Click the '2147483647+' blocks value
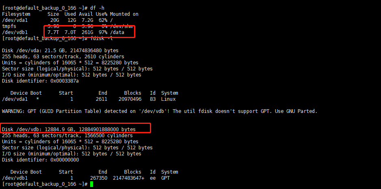This screenshot has height=189, width=381. coord(128,178)
